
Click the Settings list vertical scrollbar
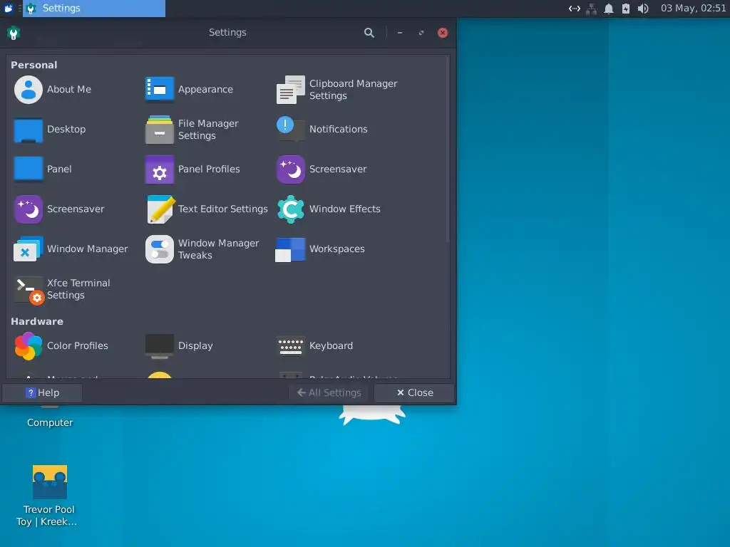tap(448, 150)
